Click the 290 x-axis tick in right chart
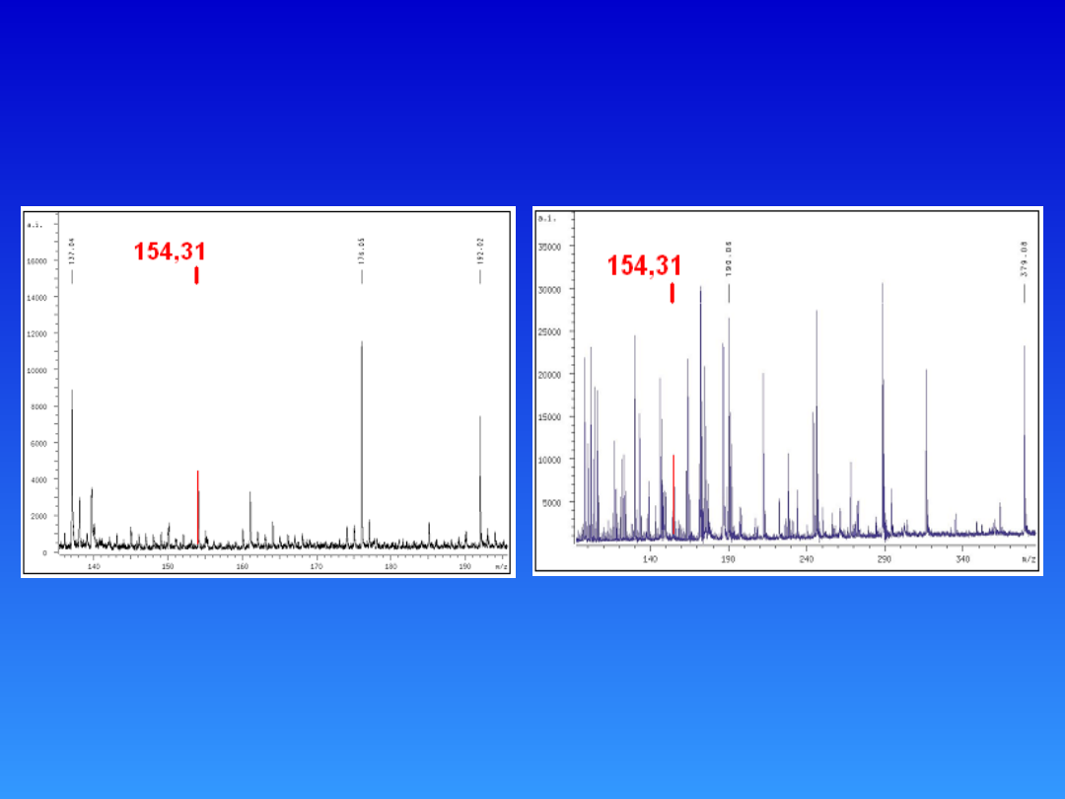Viewport: 1065px width, 799px height. [885, 559]
